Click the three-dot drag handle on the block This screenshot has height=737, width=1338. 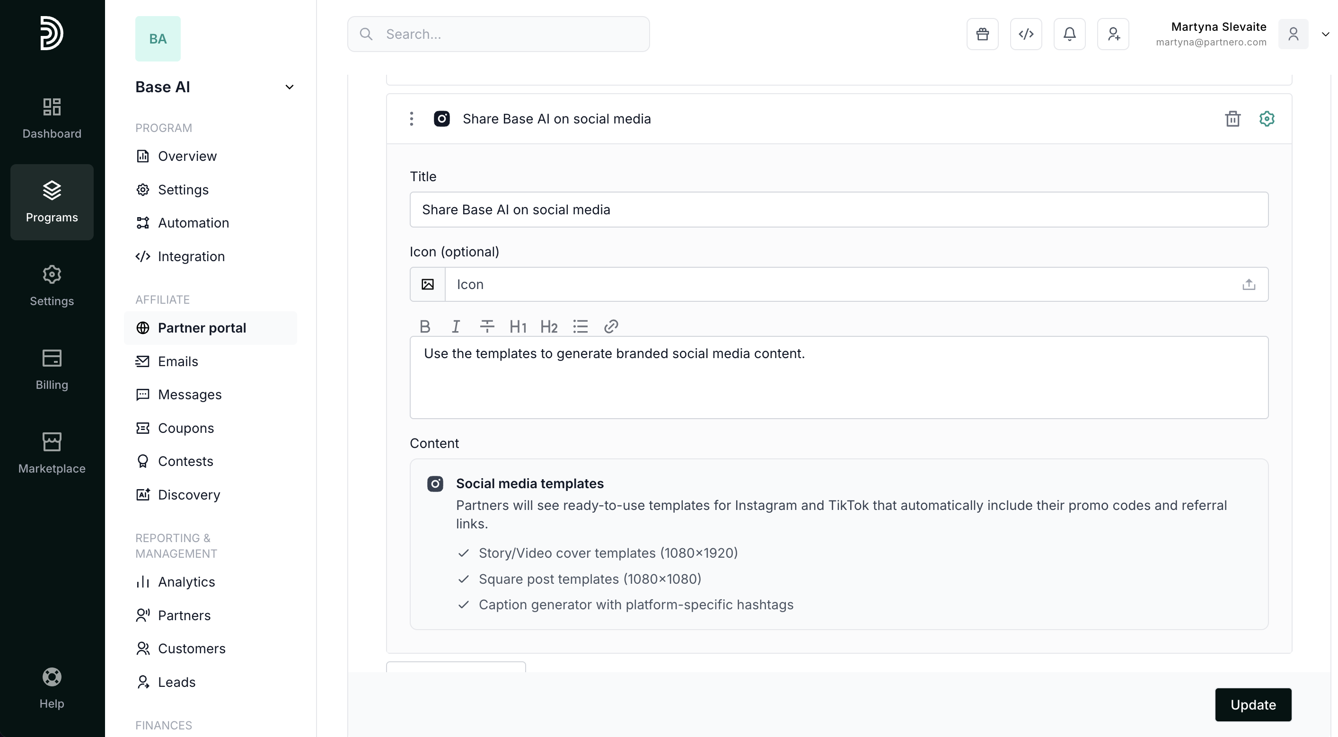coord(411,119)
